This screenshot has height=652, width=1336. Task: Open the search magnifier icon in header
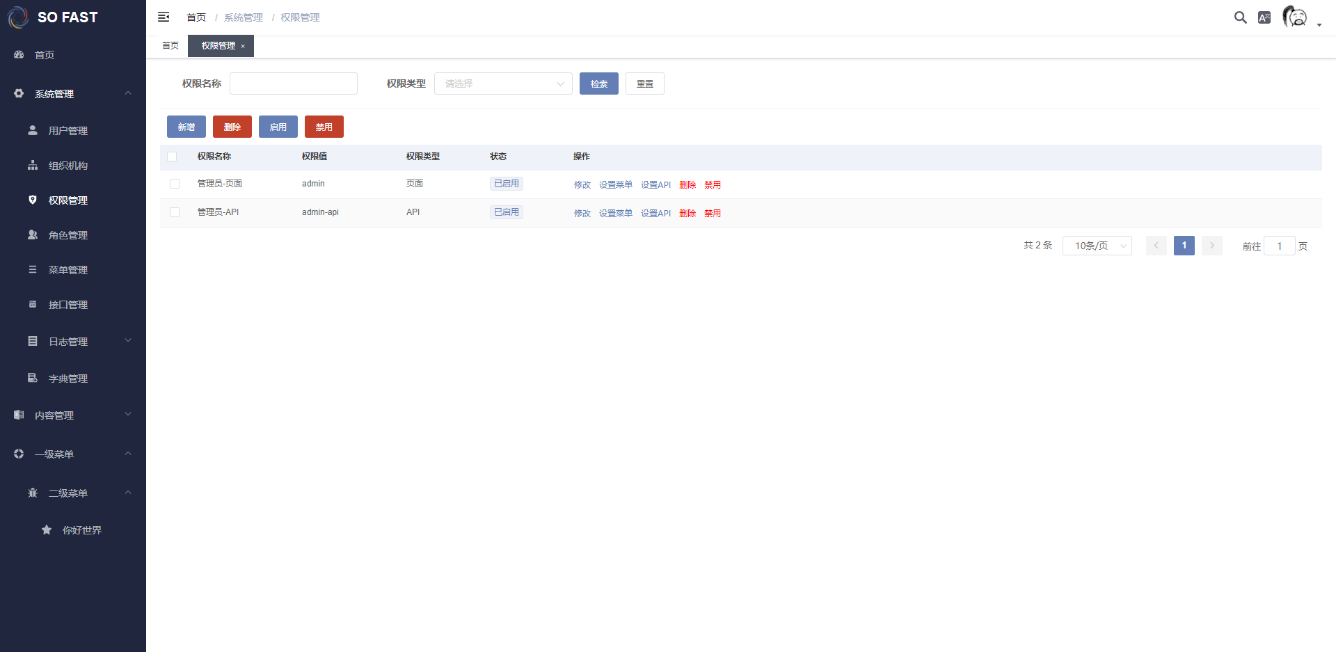[1240, 17]
